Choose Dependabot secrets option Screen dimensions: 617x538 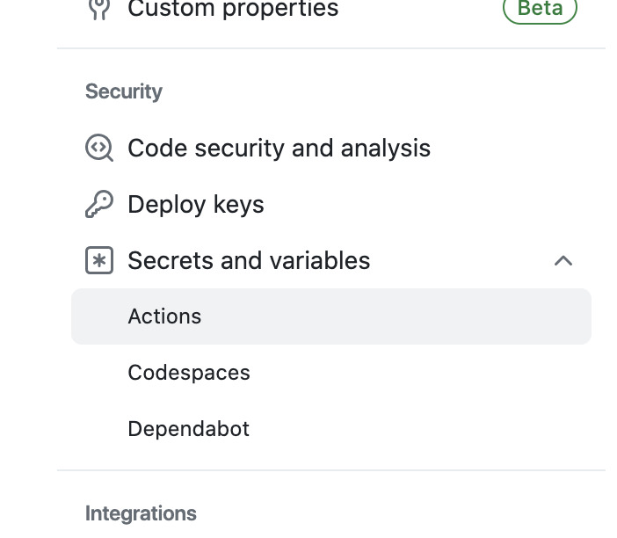click(x=188, y=429)
